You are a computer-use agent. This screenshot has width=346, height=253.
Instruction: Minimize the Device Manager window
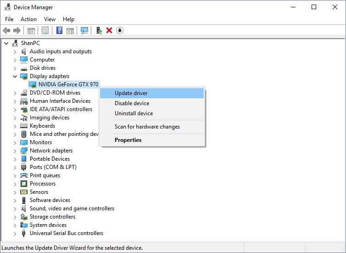click(x=293, y=7)
